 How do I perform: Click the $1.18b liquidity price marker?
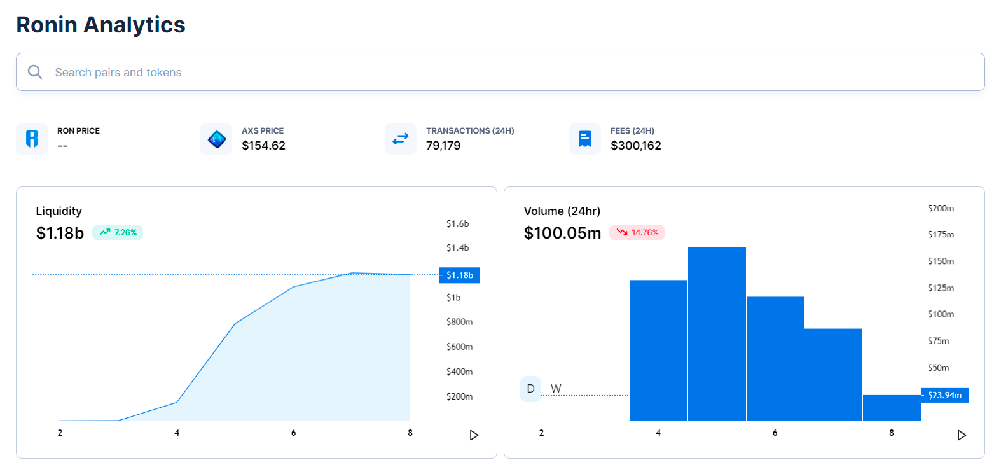coord(460,275)
